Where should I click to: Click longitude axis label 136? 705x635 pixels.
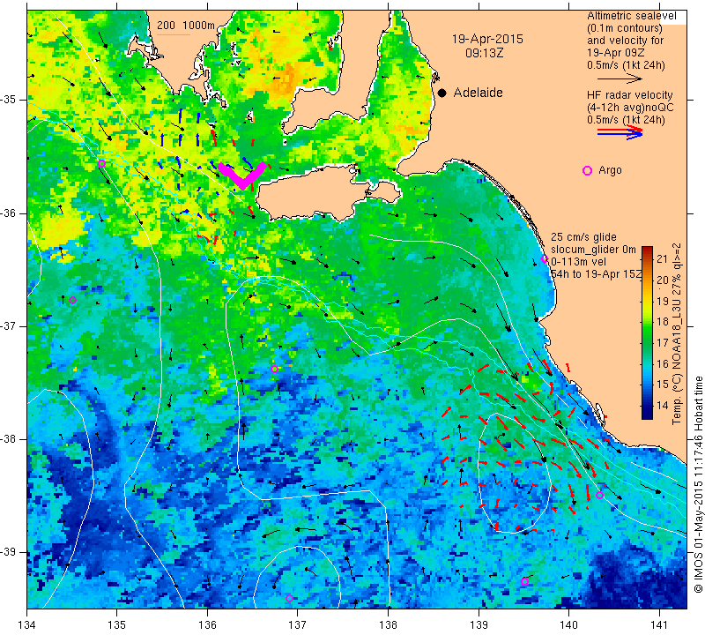[x=207, y=625]
